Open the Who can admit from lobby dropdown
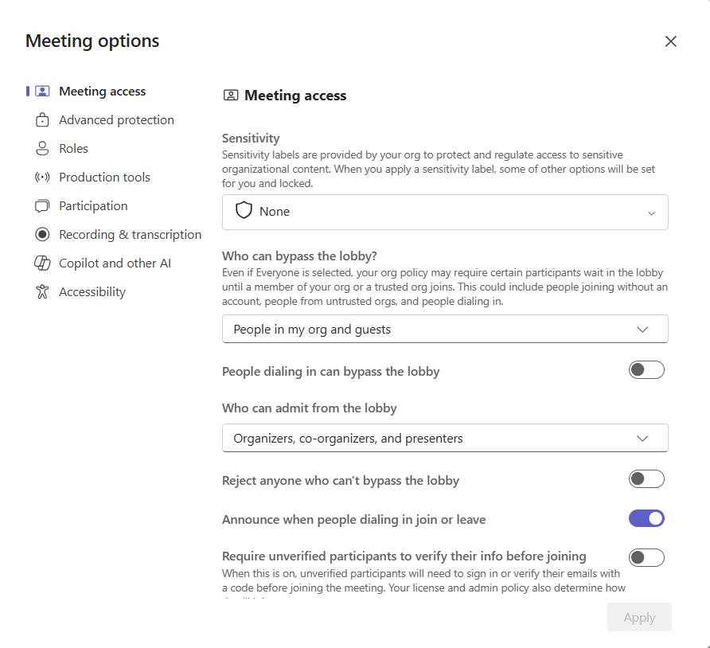 coord(444,438)
